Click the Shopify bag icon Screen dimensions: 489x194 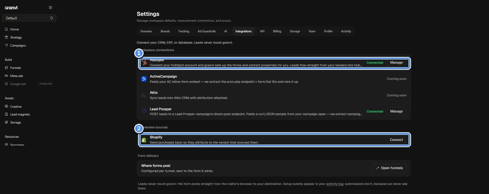144,140
